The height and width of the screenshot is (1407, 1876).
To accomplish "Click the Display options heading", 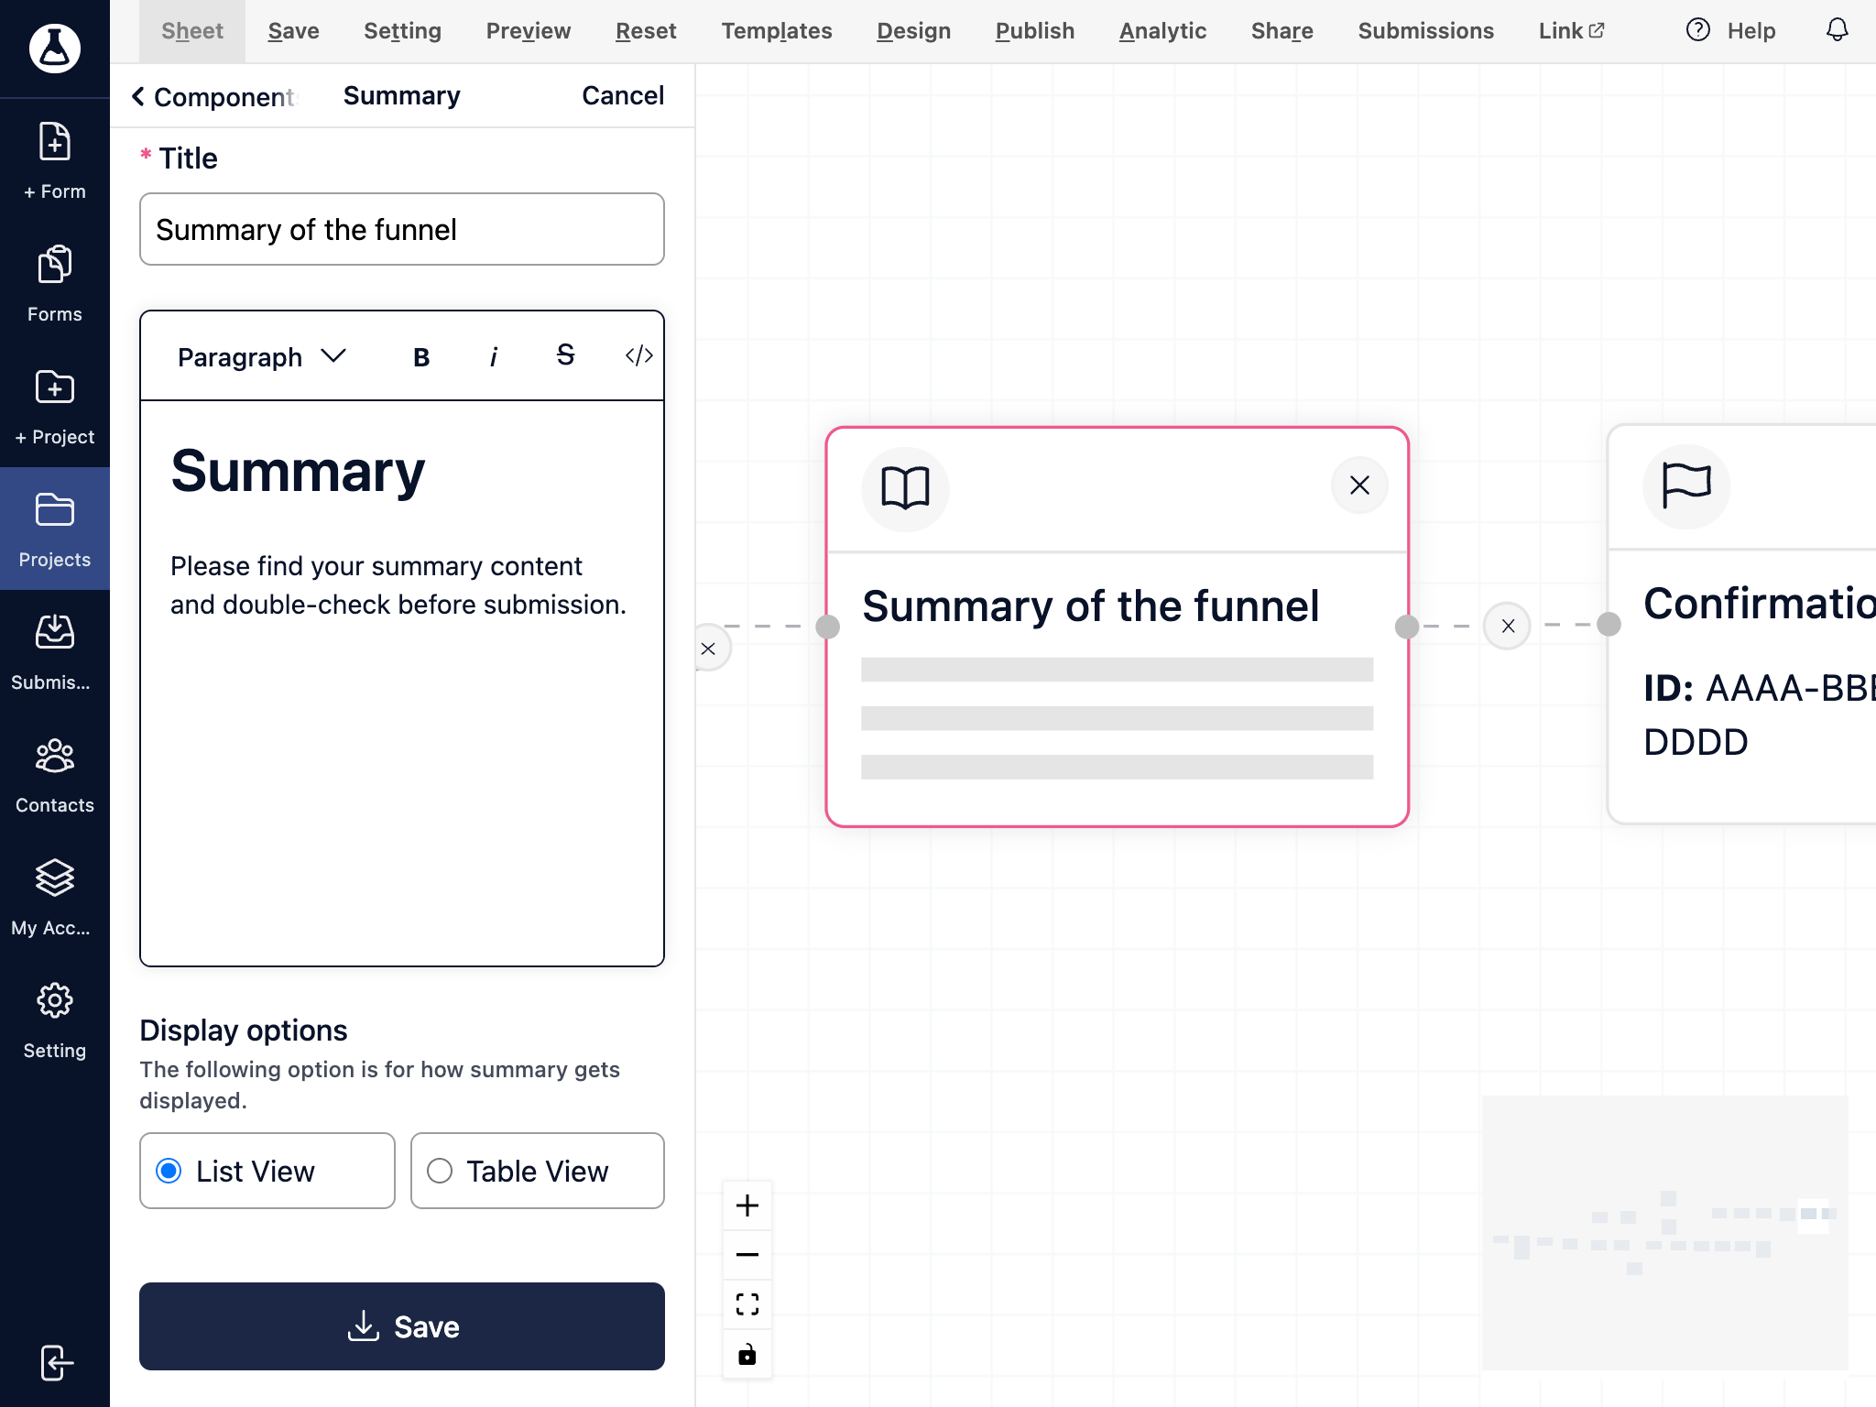I will tap(244, 1031).
